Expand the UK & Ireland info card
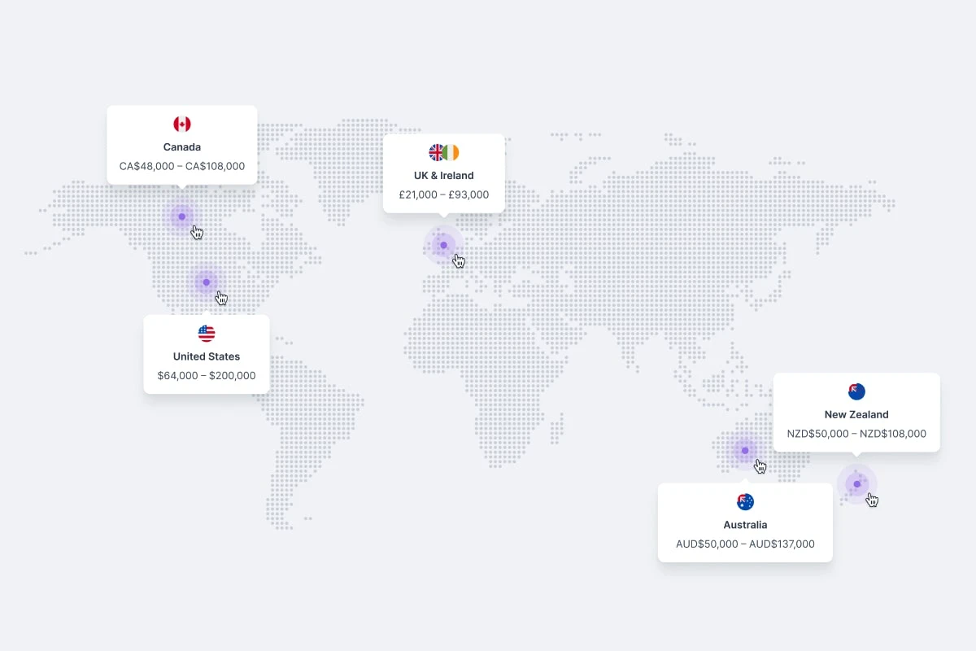Viewport: 976px width, 651px height. tap(443, 173)
